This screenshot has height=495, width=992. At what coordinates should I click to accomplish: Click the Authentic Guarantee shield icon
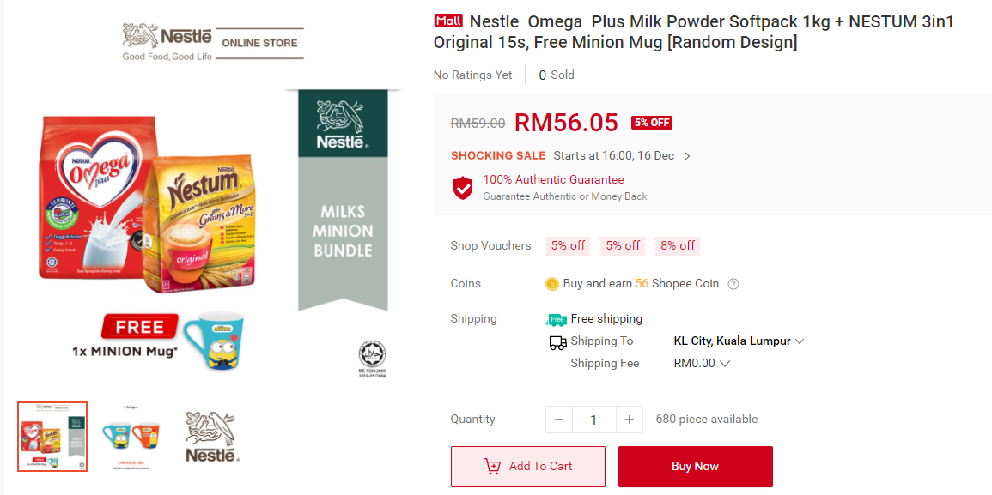[463, 188]
